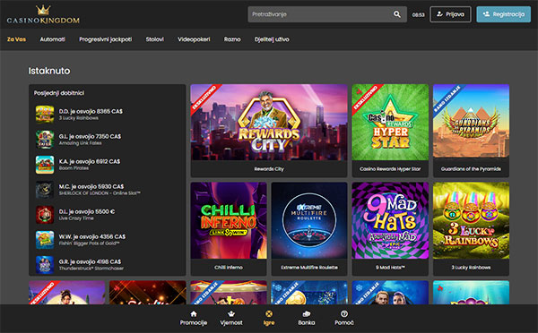Click the Promocije home icon
538x333 pixels.
pos(194,314)
